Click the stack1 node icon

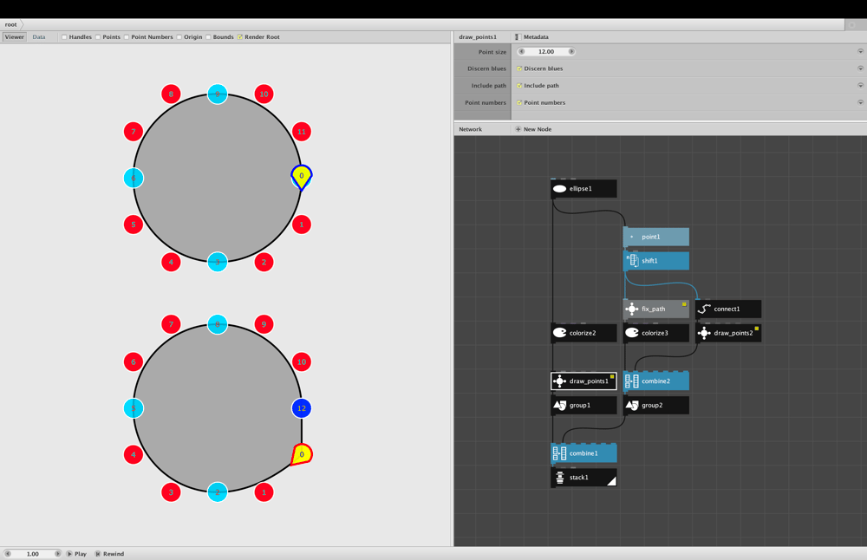(x=559, y=477)
